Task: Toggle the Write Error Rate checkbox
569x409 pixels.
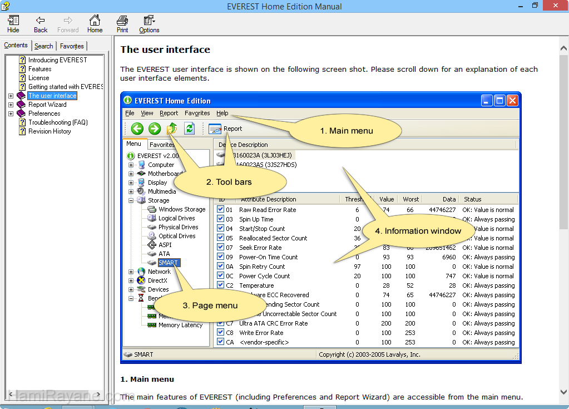Action: 220,332
